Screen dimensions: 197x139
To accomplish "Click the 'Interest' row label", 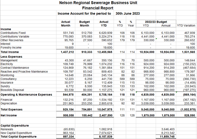I will [x=5, y=44].
